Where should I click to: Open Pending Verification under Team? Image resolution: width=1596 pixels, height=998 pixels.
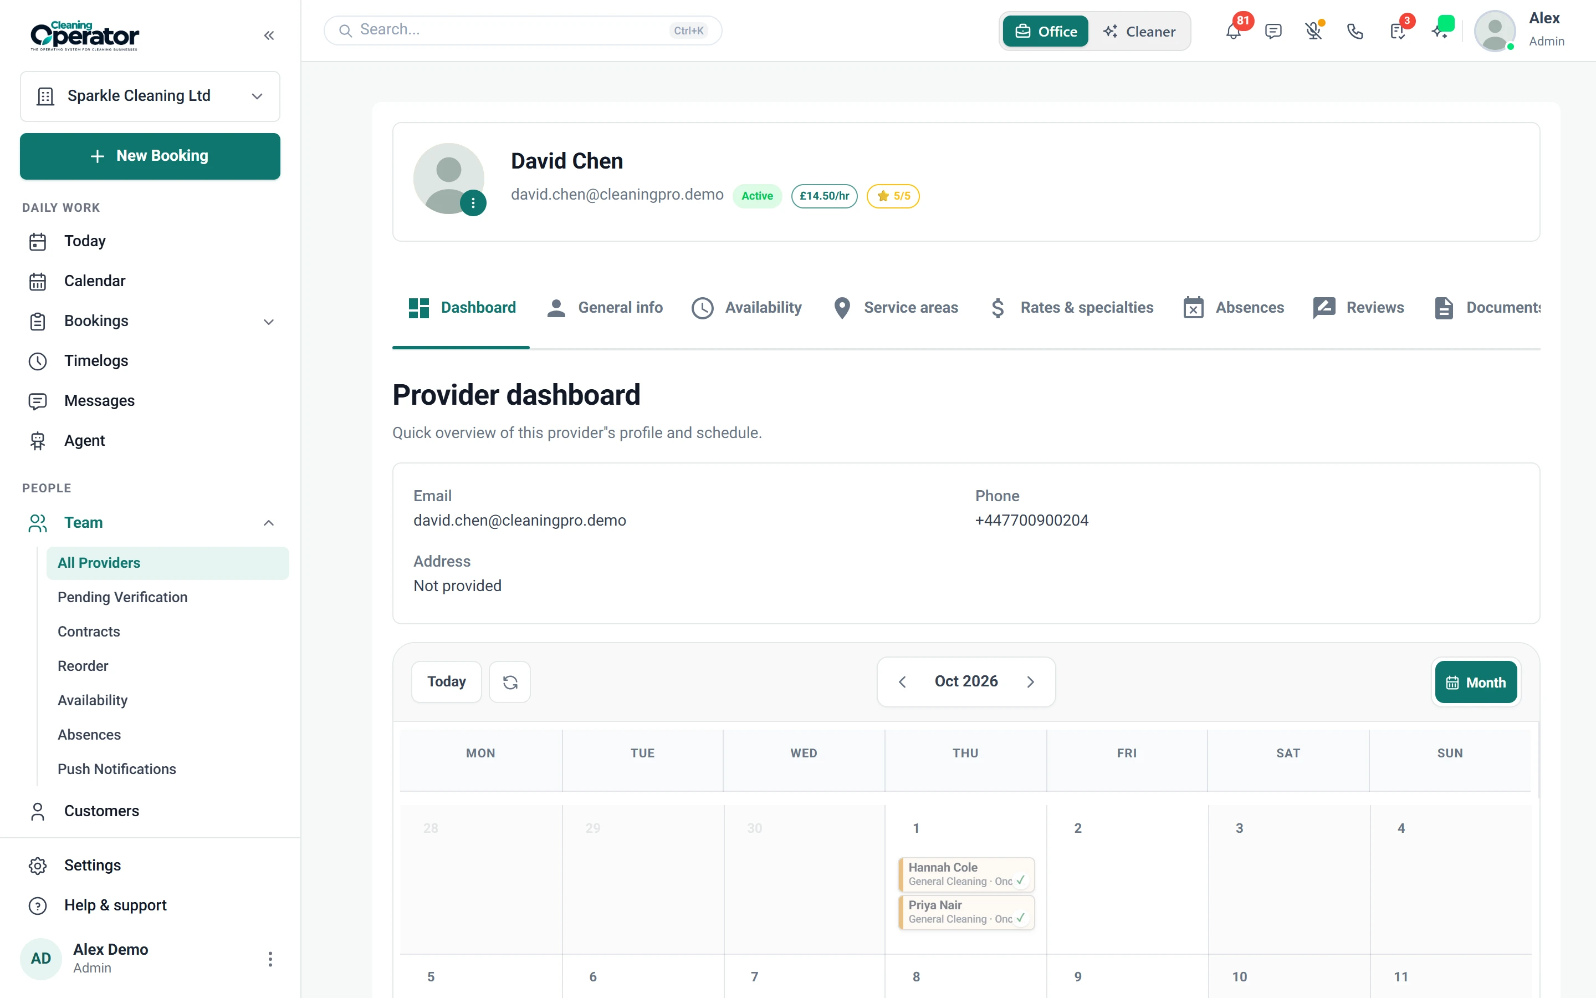click(167, 597)
